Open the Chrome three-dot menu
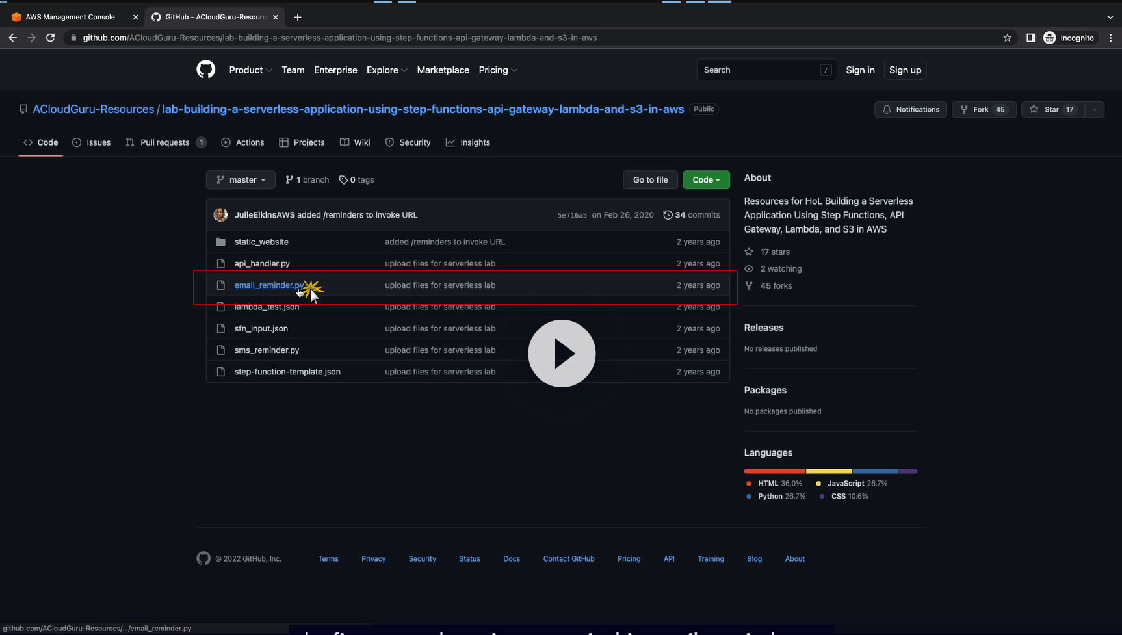Image resolution: width=1122 pixels, height=635 pixels. [1110, 38]
